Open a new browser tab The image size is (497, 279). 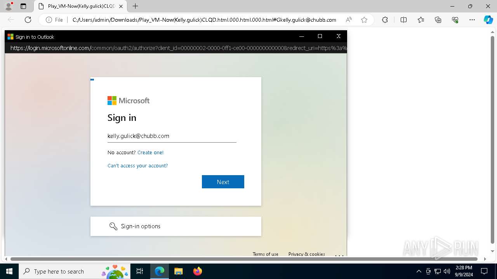coord(135,6)
